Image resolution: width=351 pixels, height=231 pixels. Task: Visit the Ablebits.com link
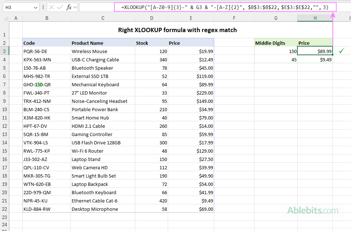click(313, 210)
